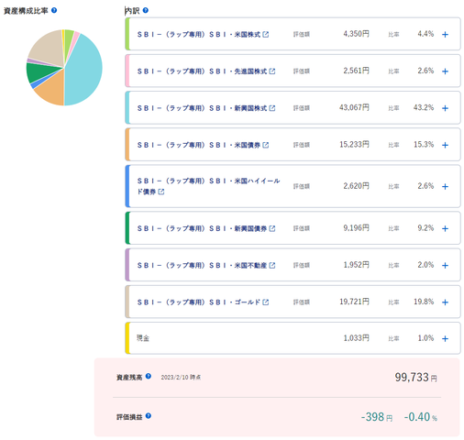Click the 99,733円 asset balance total
This screenshot has width=464, height=440.
tap(415, 377)
